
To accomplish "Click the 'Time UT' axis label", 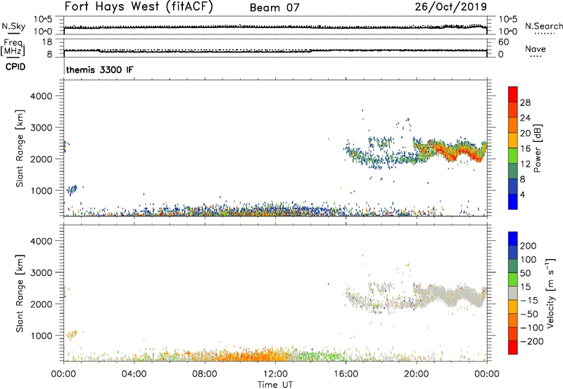I will point(275,385).
